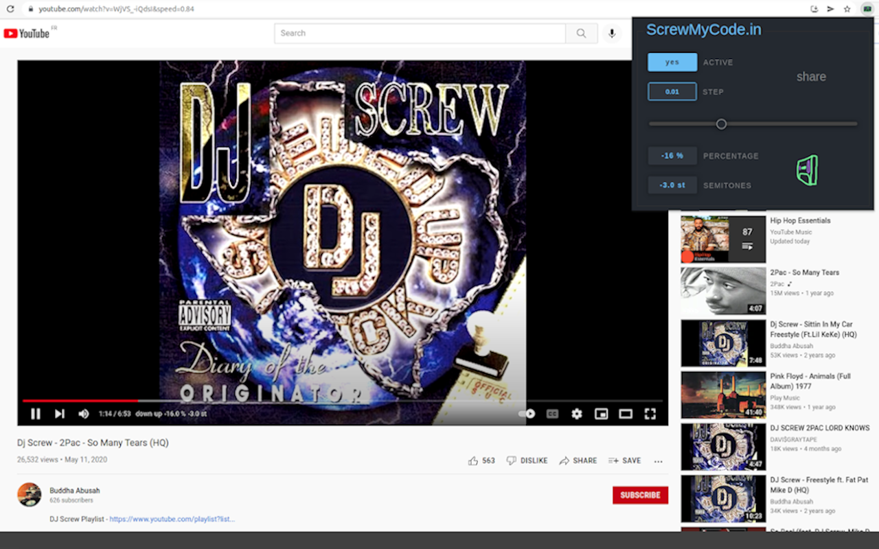Click the green ScrewMyCode logo icon
879x549 pixels.
tap(808, 170)
